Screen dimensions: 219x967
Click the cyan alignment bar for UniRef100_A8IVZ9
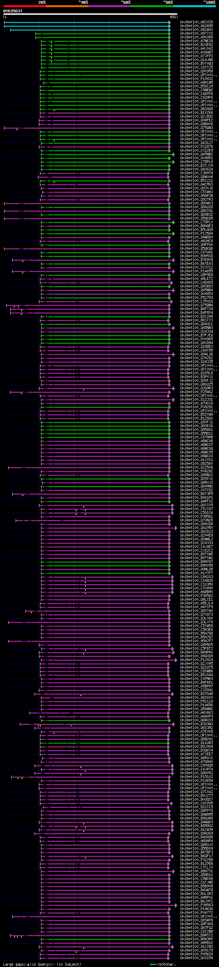(87, 22)
